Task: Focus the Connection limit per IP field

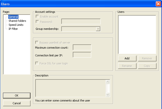Action: [x=82, y=55]
